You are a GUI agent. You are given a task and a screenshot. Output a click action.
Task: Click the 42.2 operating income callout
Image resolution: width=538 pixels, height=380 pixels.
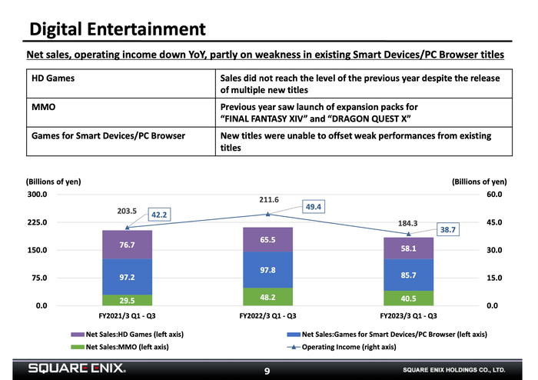click(x=159, y=215)
